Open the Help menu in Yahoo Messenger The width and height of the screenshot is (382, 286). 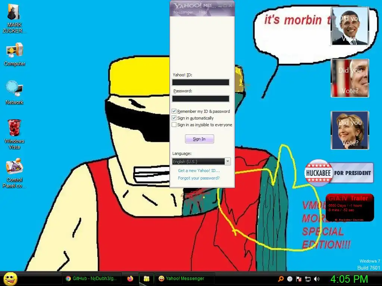coord(203,12)
